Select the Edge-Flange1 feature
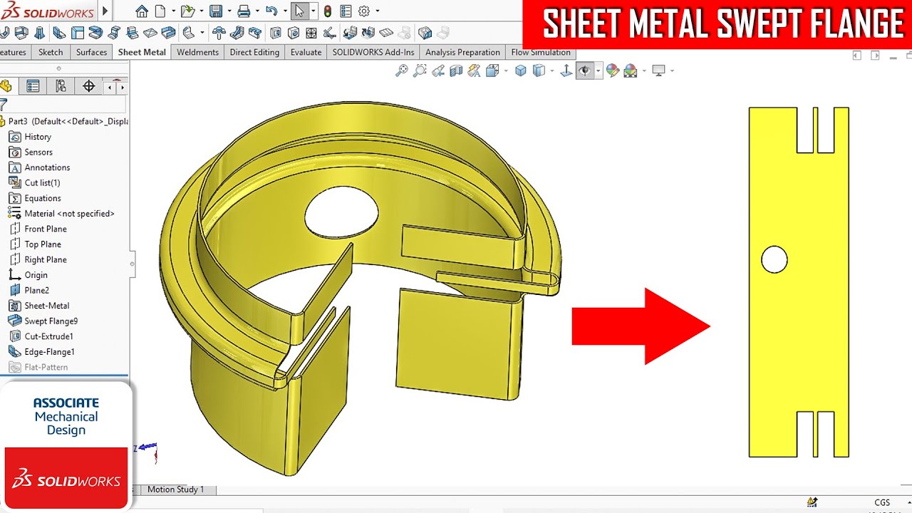The width and height of the screenshot is (912, 513). point(49,352)
